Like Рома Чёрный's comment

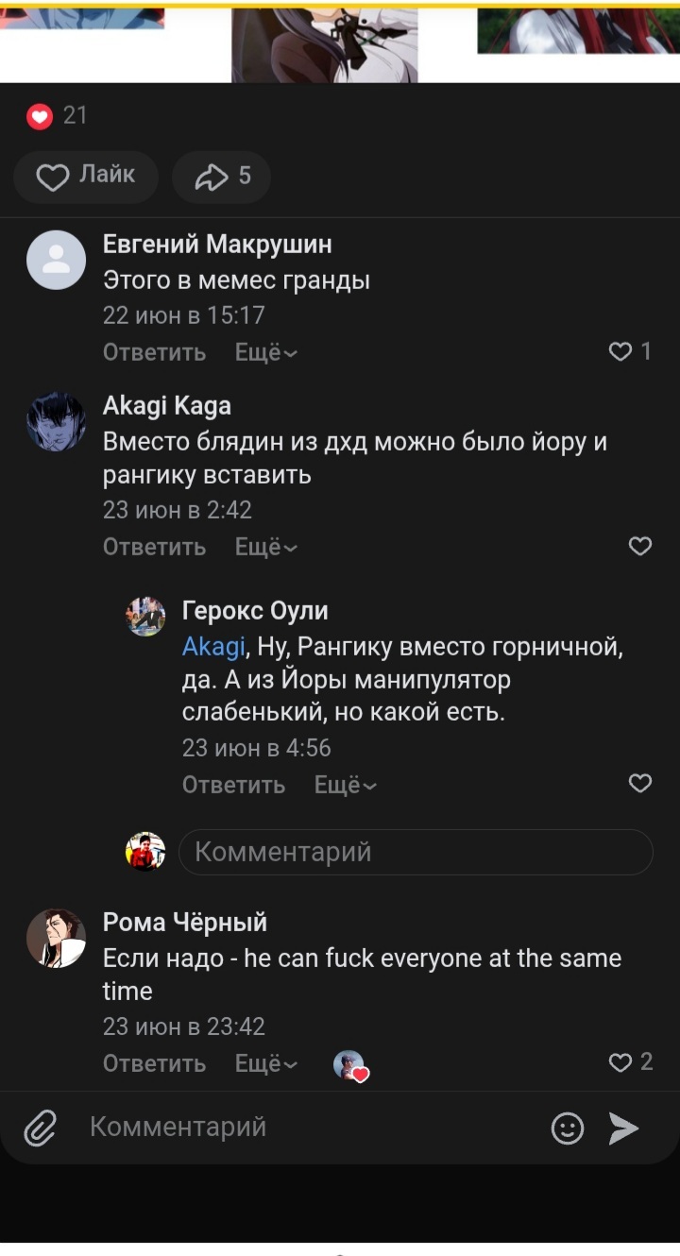(620, 1062)
